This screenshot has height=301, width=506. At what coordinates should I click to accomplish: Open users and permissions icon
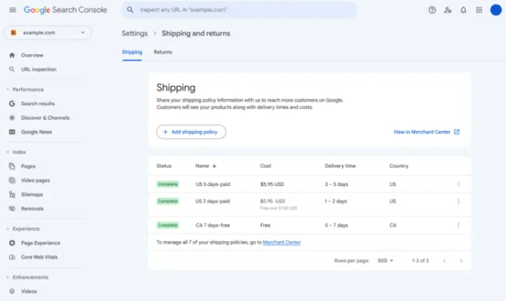click(447, 10)
